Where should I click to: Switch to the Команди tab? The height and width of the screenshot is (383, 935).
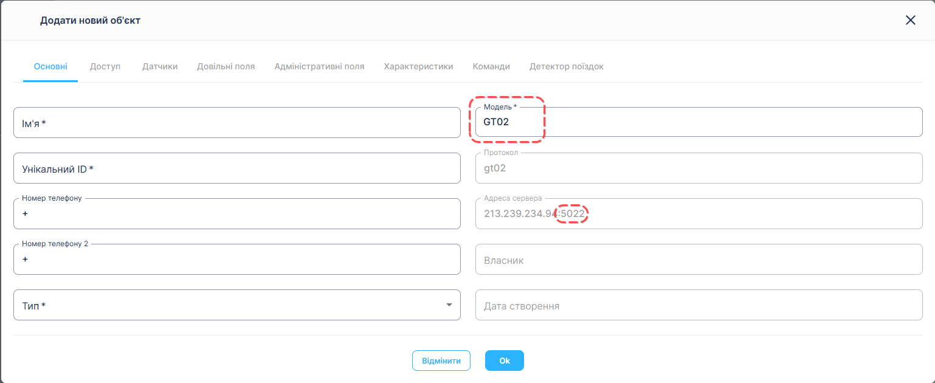click(491, 66)
